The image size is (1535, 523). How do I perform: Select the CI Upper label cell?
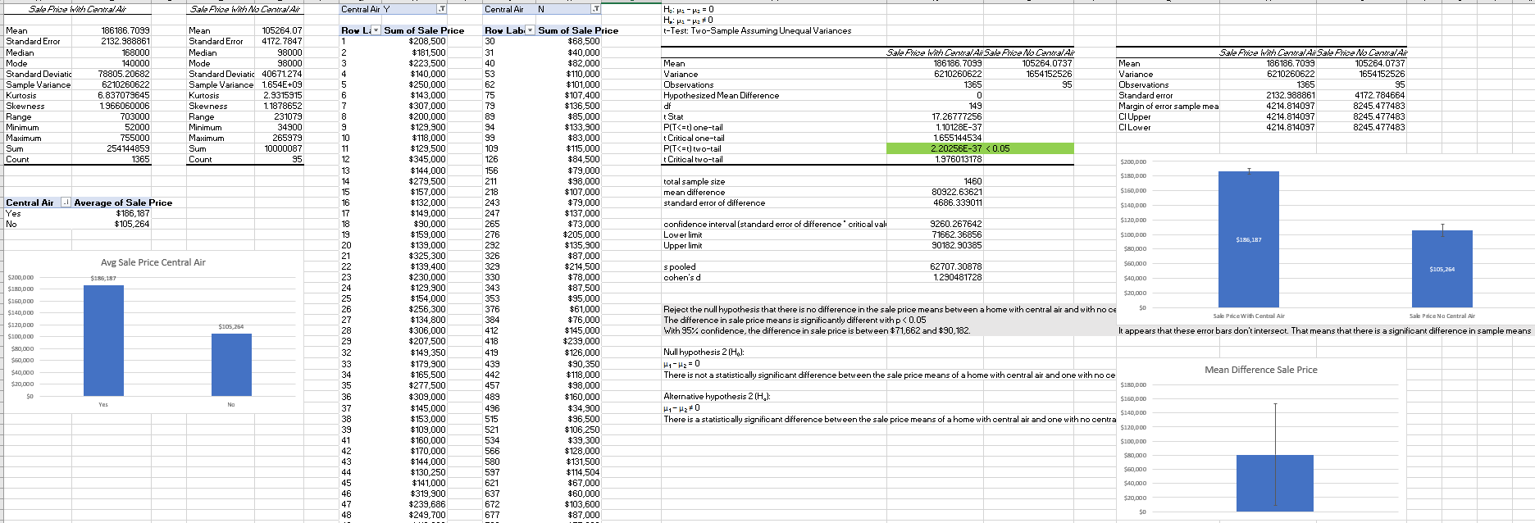[x=1135, y=116]
